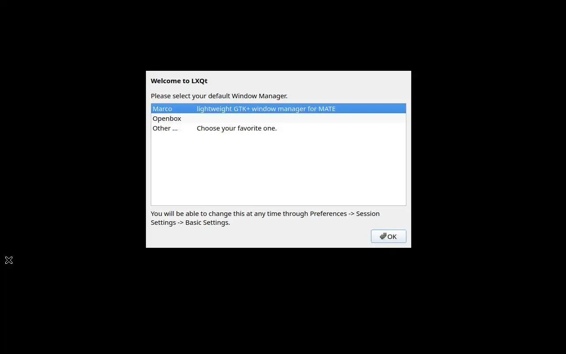Click "Please select your default Window Manager." label
The image size is (566, 354).
coord(219,96)
